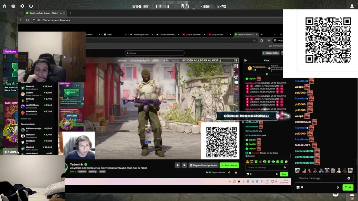Click the kick.com/matthewdota address bar
This screenshot has height=201, width=358.
(157, 20)
